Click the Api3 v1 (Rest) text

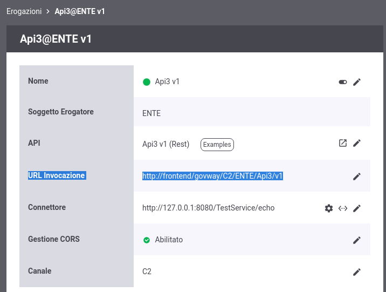tap(166, 144)
